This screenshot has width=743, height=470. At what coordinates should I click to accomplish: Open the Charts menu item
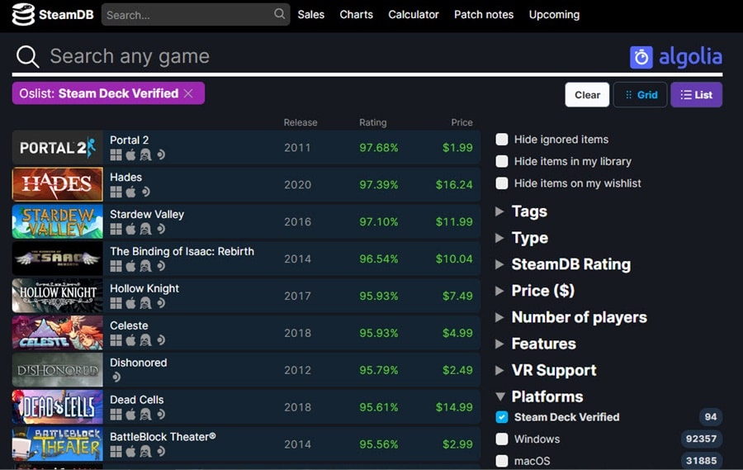coord(357,15)
